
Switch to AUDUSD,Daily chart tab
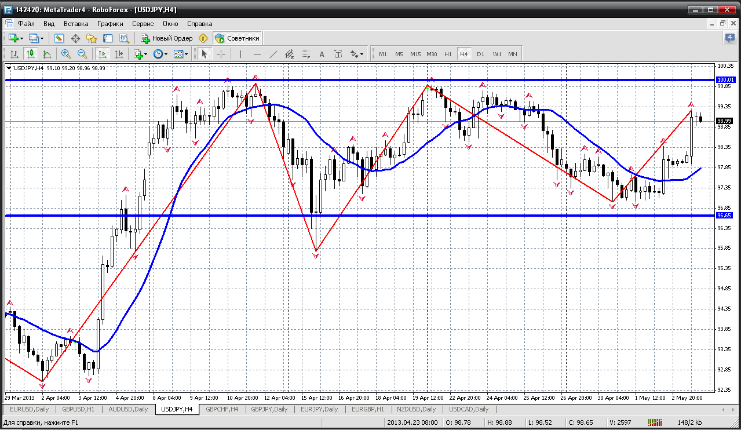click(128, 409)
